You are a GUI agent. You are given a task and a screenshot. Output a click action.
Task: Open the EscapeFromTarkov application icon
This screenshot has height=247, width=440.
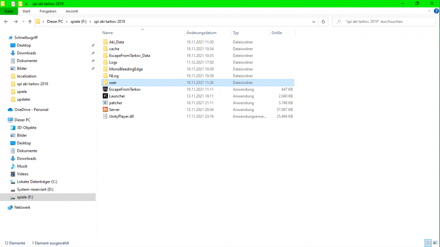(106, 89)
